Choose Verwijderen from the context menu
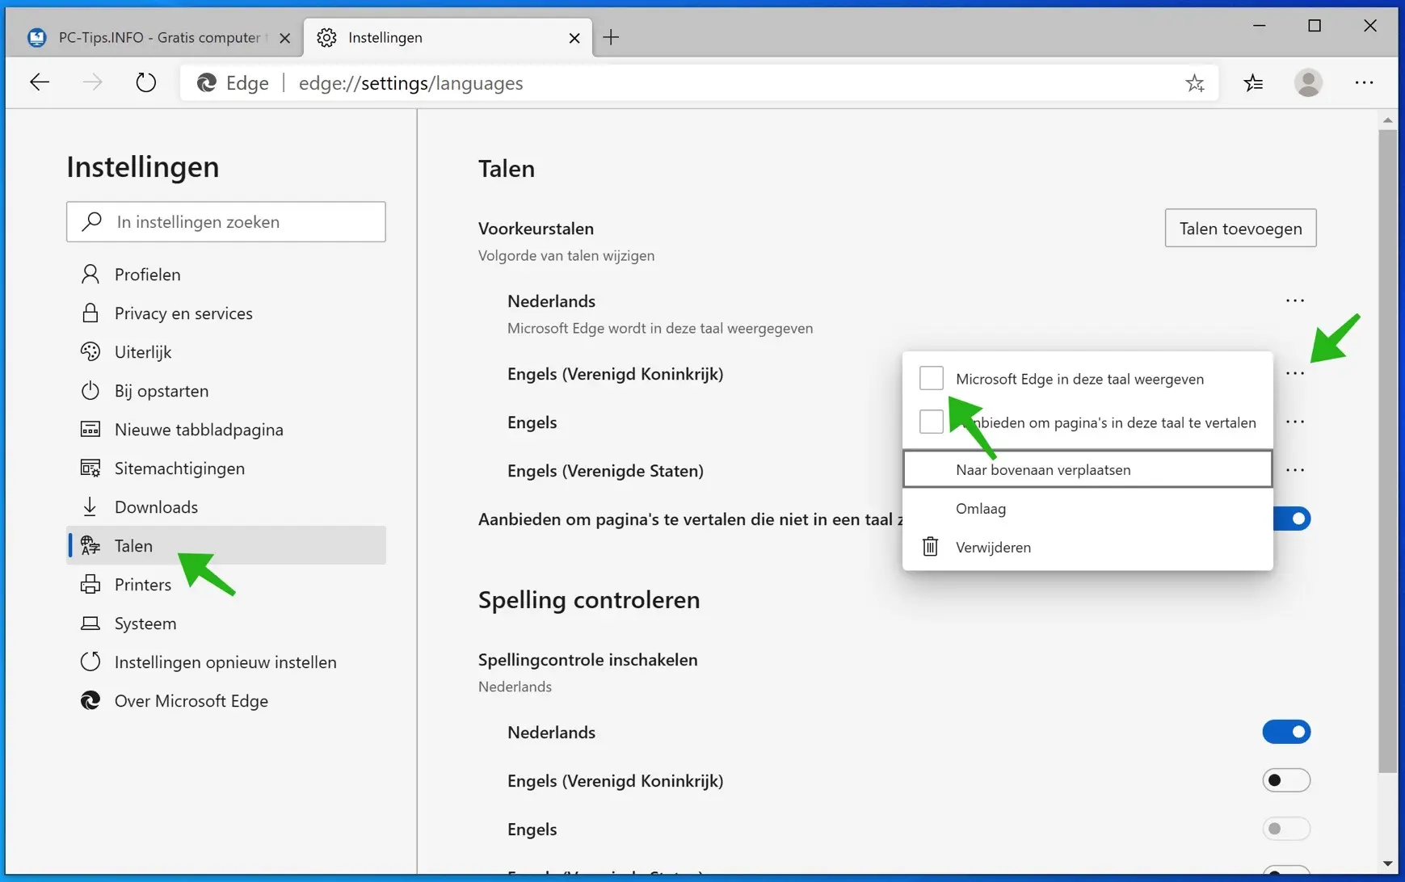 point(1087,547)
